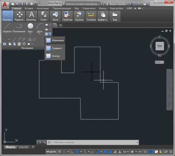Select the Отрезок (Line) tool
Screen dimensions: 175x156
pos(7,27)
